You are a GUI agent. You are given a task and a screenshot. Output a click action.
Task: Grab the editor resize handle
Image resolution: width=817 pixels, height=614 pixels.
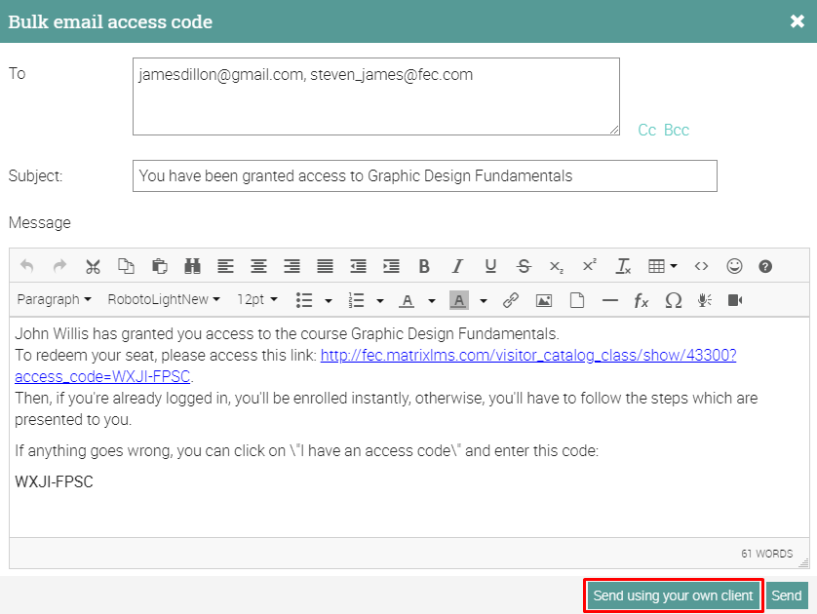coord(804,563)
